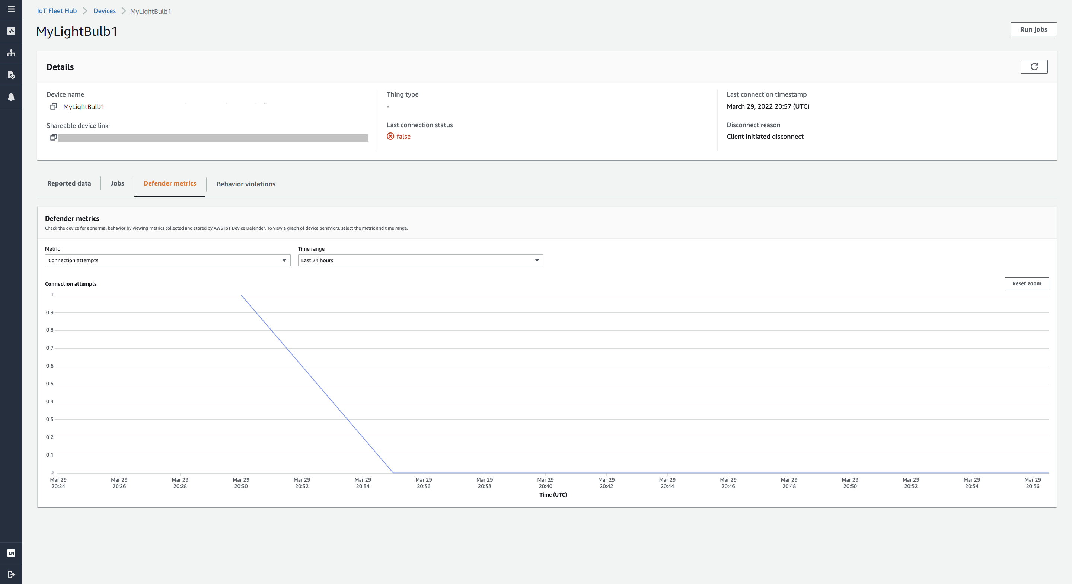Open the device hierarchy sidebar icon
Image resolution: width=1072 pixels, height=584 pixels.
[x=11, y=53]
